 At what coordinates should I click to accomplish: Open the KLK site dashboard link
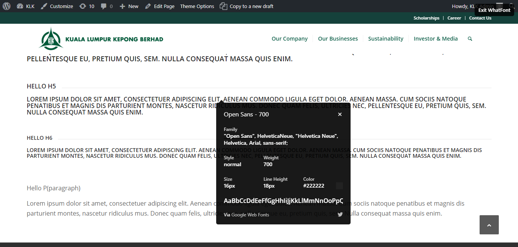coord(26,6)
